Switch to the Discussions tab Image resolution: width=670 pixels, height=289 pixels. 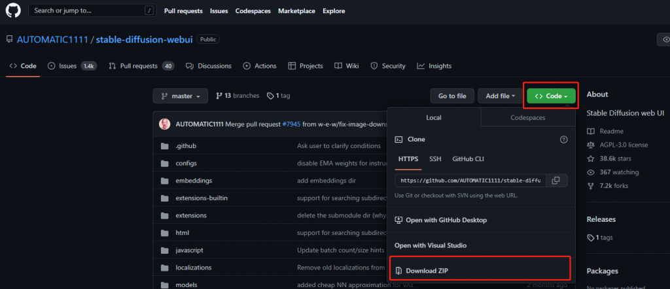209,66
